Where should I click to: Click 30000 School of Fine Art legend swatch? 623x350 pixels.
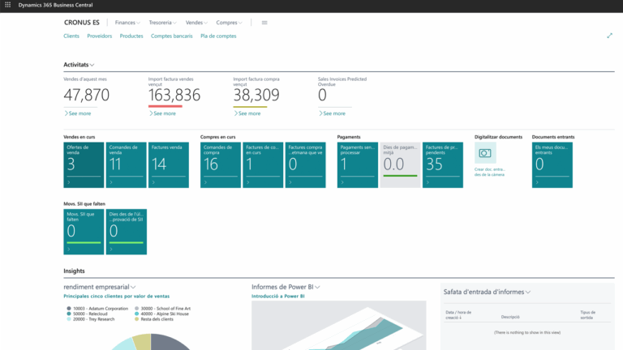[136, 309]
